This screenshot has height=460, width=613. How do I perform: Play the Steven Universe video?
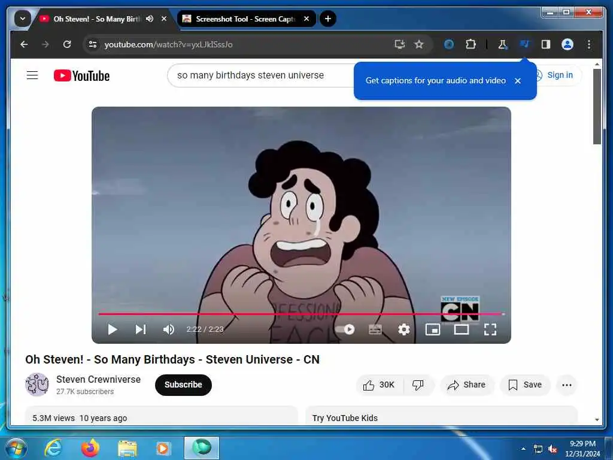[x=112, y=329]
